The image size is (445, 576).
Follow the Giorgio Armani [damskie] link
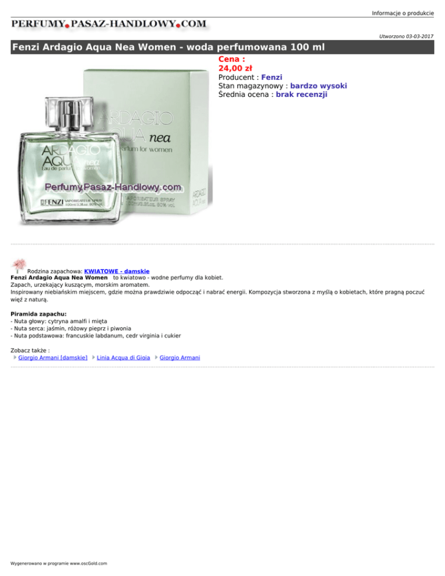(53, 358)
